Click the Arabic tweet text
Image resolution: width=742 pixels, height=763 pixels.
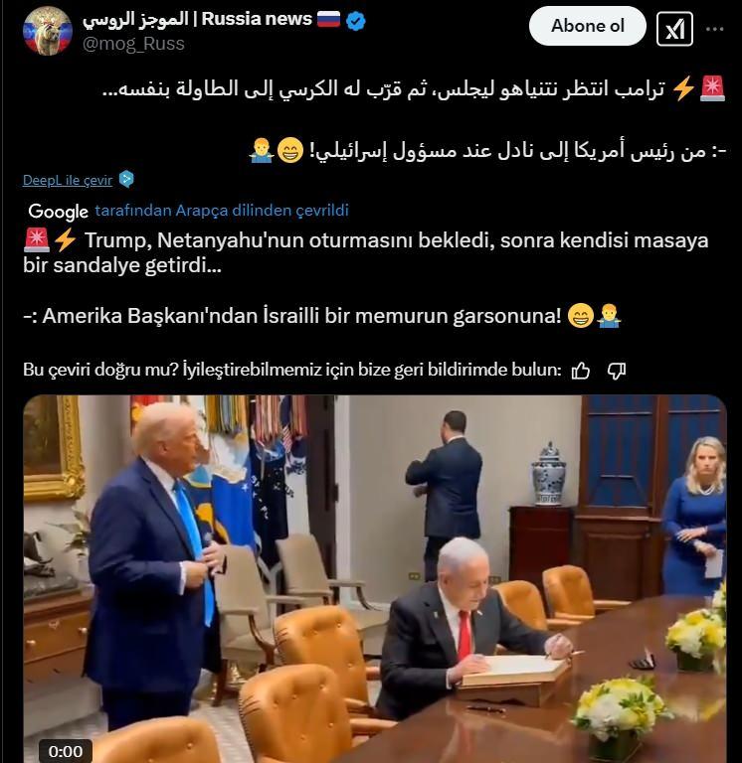pos(414,119)
